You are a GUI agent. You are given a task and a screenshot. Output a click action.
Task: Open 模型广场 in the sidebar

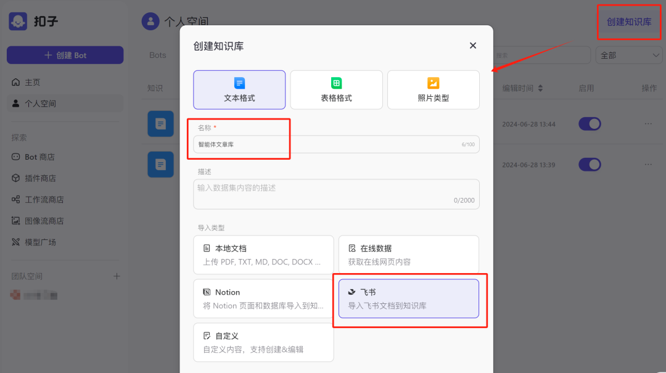pos(33,242)
